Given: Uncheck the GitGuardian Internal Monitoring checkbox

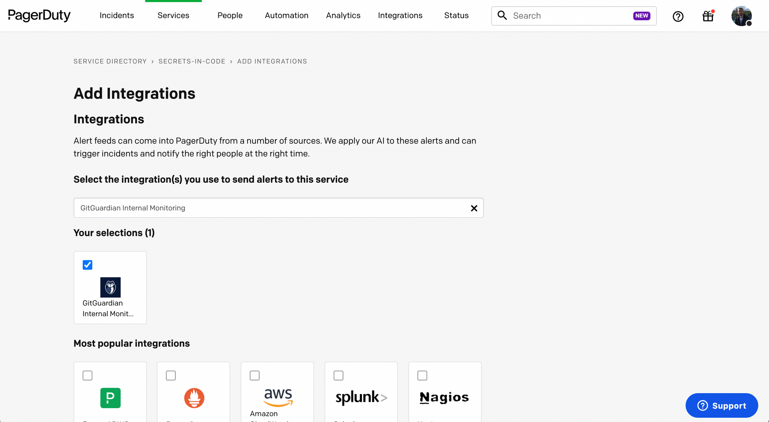Looking at the screenshot, I should coord(88,265).
